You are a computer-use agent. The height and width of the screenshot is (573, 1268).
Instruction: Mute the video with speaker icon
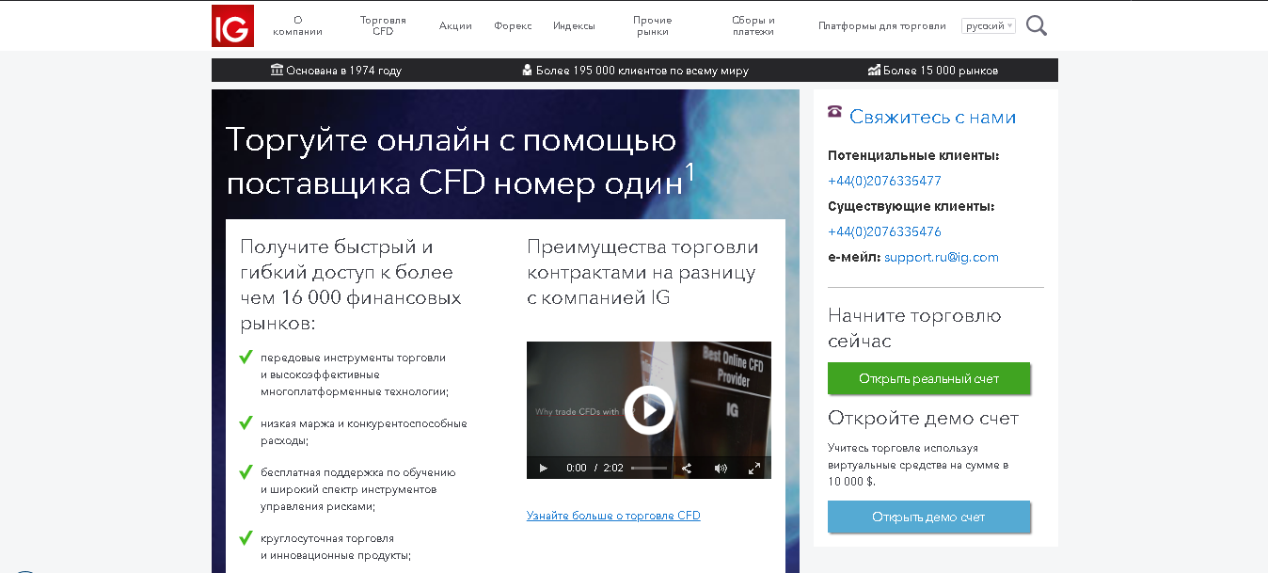[721, 468]
